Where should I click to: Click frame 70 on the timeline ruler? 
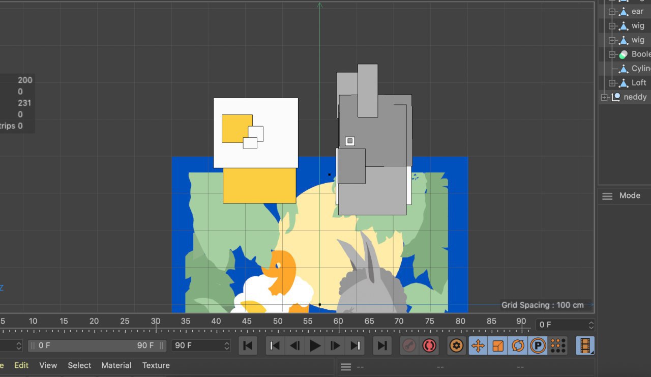400,322
